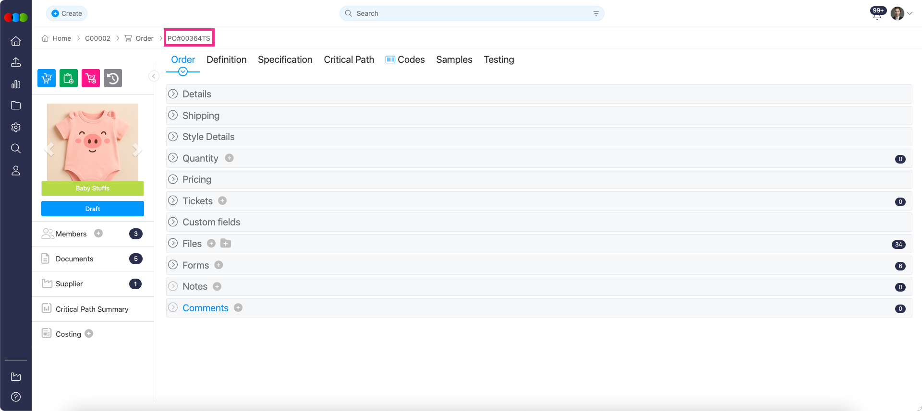Screen dimensions: 922x411
Task: Open the help icon in sidebar
Action: click(x=16, y=397)
